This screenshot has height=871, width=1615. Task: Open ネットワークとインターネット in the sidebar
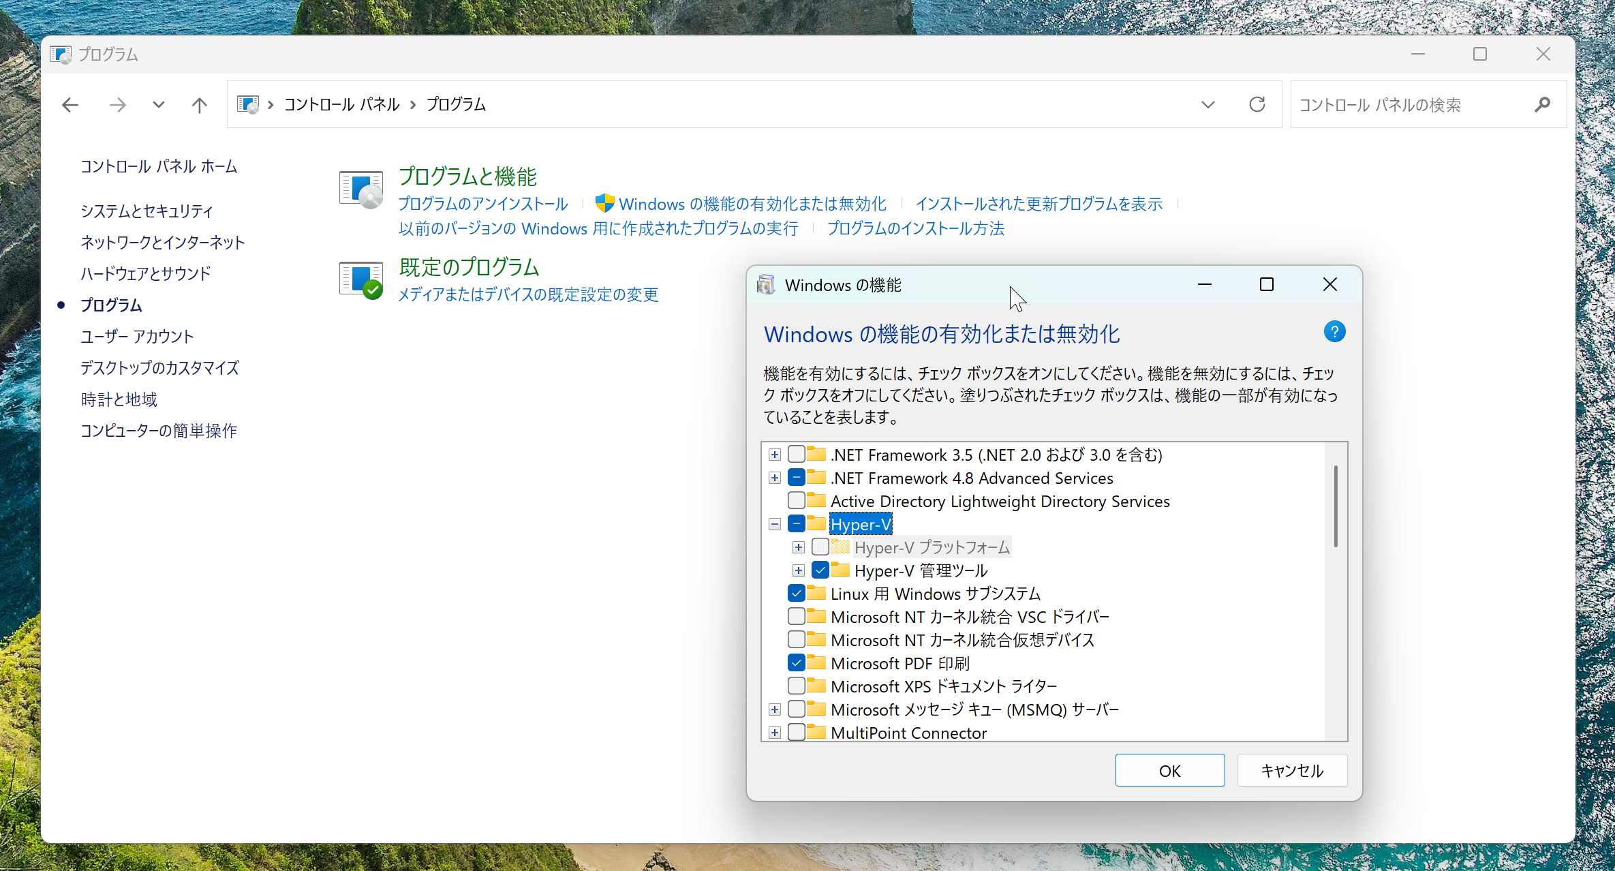coord(162,243)
